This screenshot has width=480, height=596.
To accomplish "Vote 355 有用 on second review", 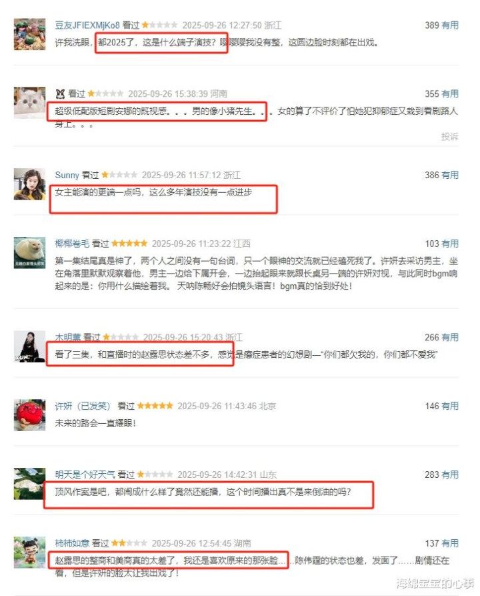I will click(441, 94).
